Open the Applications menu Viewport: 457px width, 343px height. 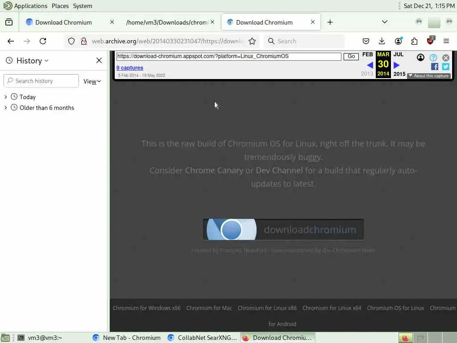click(30, 6)
